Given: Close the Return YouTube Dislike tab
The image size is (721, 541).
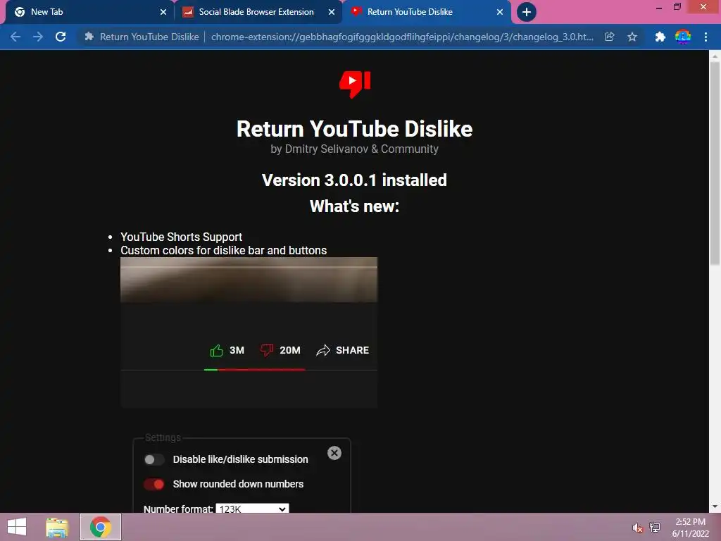Looking at the screenshot, I should [x=500, y=12].
